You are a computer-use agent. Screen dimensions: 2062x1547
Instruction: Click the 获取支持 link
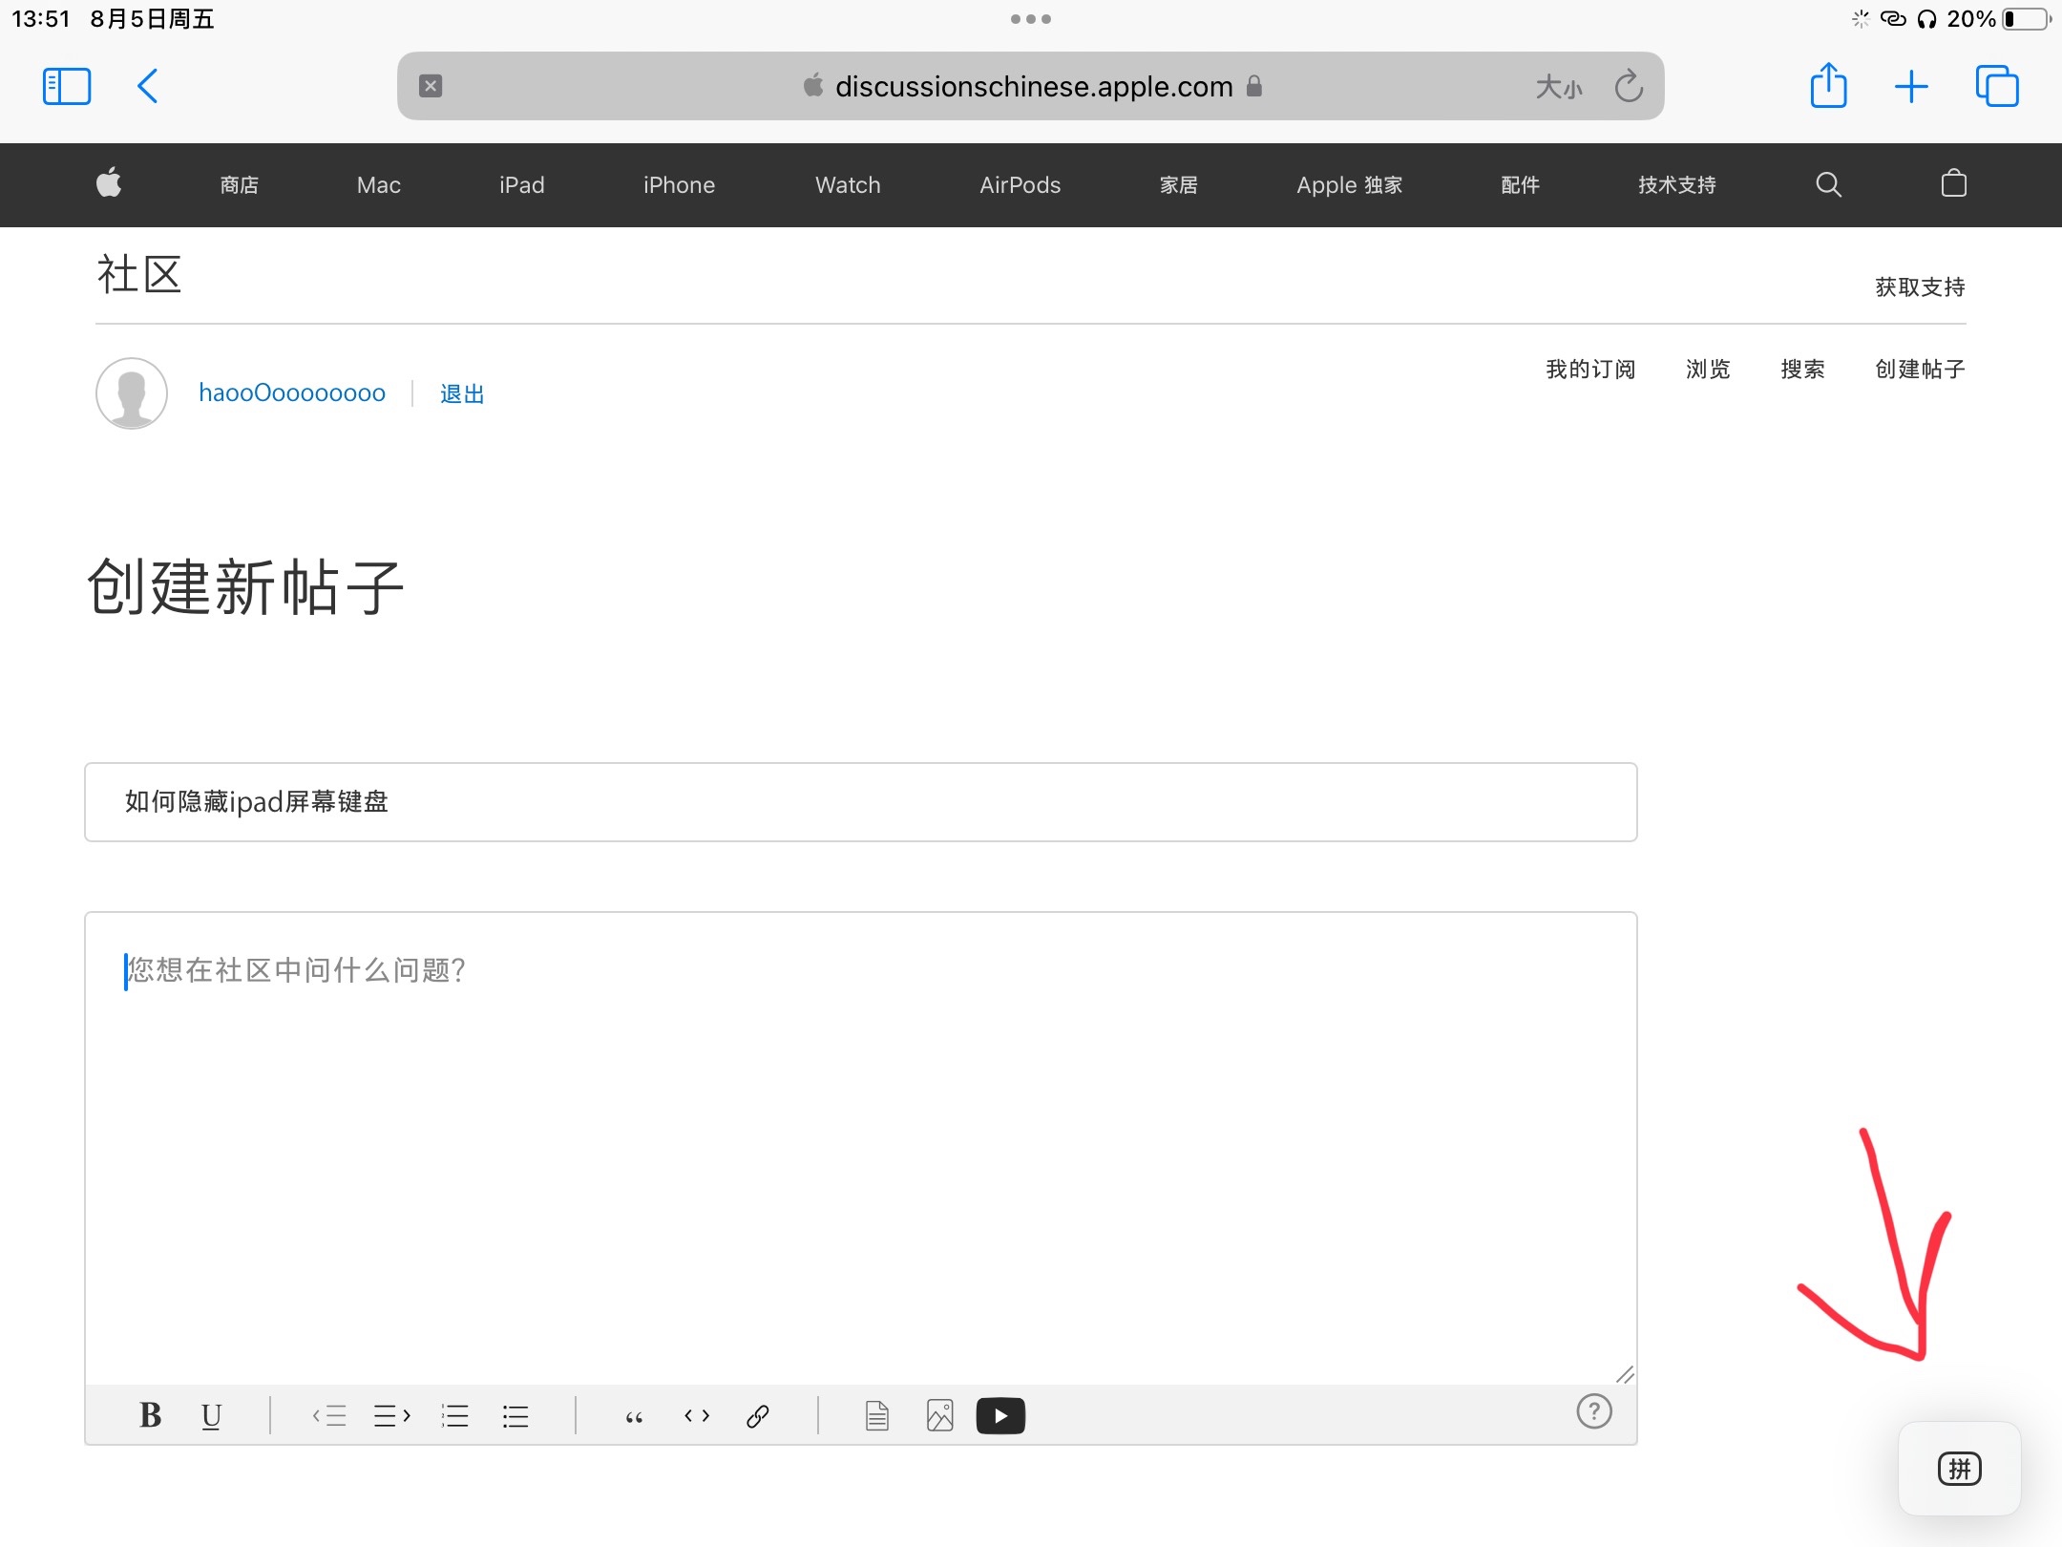[1919, 287]
